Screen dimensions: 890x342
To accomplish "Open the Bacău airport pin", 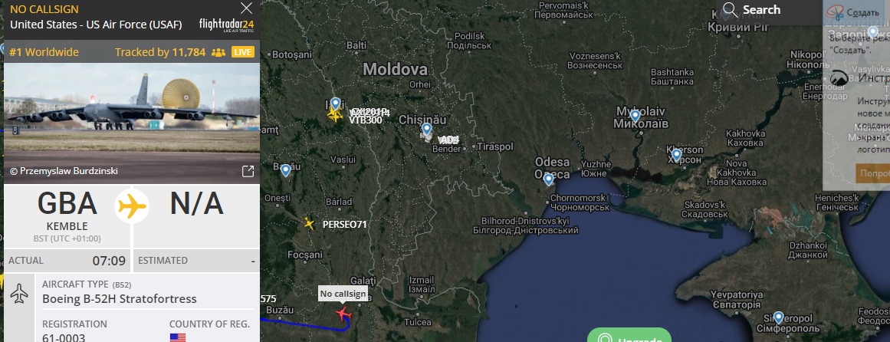I will point(285,170).
